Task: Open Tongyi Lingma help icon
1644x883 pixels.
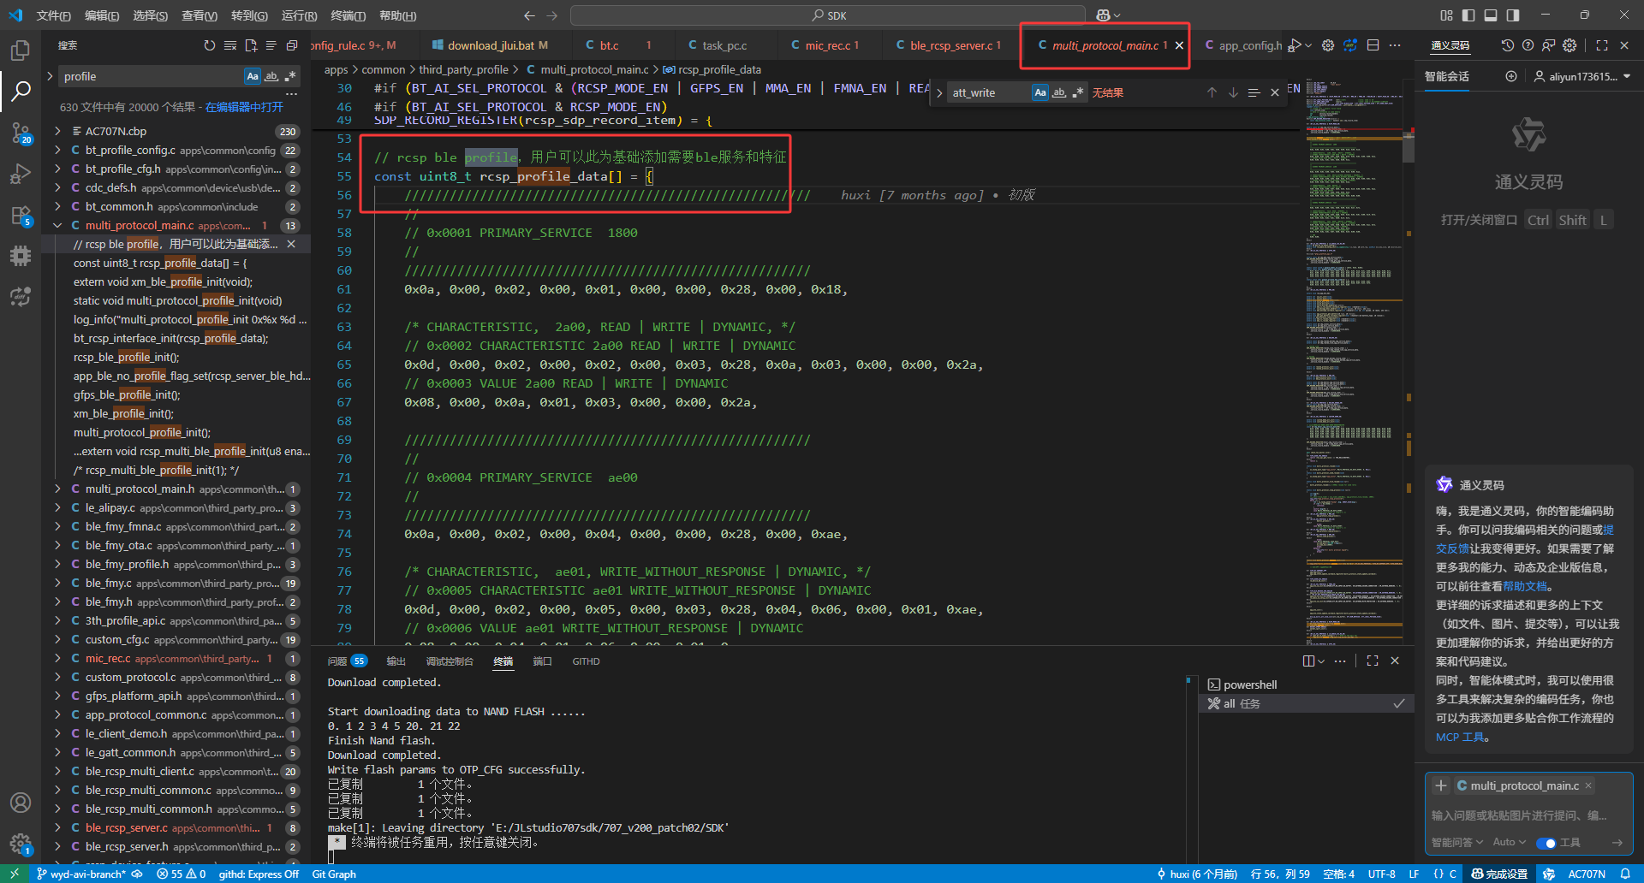Action: click(x=1528, y=45)
